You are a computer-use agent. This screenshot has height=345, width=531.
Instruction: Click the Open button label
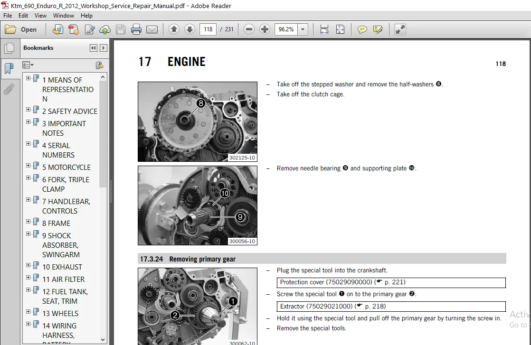[28, 30]
